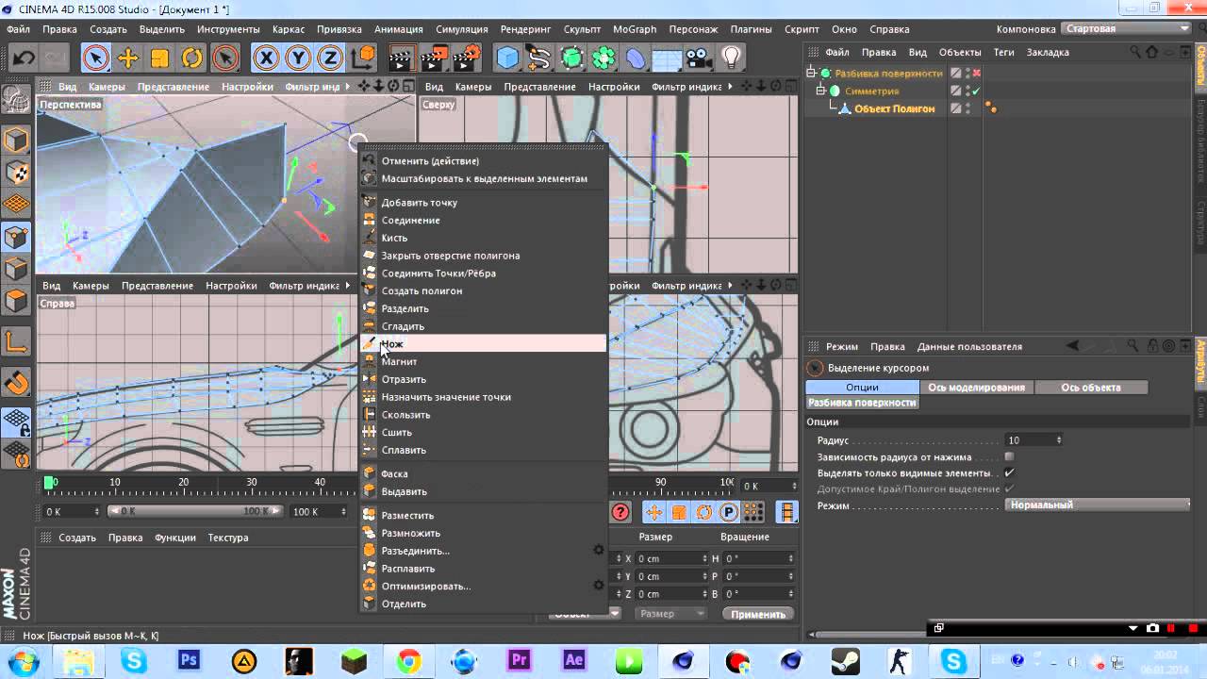Collapse Разбивка поверхности tree node

coord(812,73)
